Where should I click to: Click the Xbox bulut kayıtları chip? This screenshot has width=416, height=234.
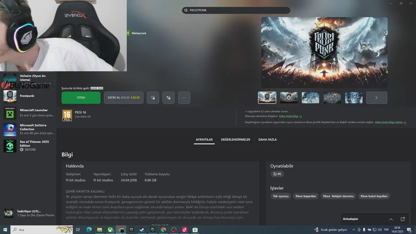(374, 196)
